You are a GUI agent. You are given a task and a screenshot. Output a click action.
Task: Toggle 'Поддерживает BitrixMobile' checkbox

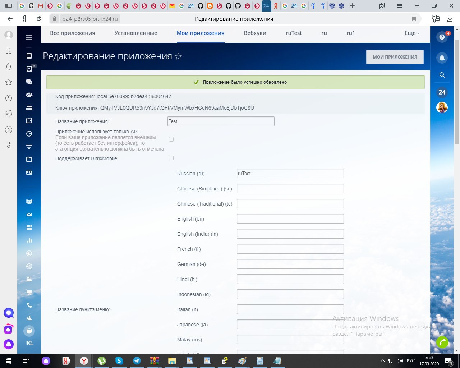171,158
